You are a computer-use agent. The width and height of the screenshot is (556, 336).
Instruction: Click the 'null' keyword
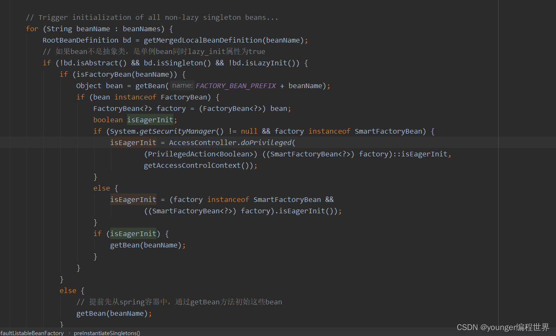tap(249, 131)
